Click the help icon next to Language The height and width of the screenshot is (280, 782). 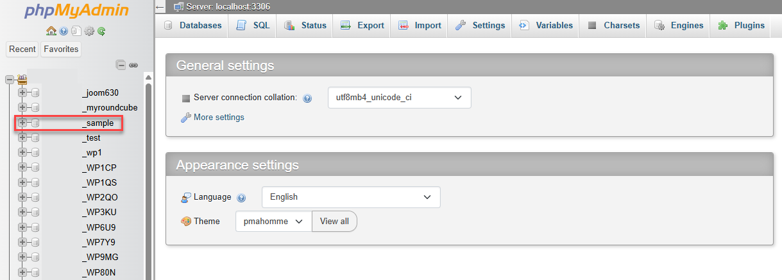(241, 198)
